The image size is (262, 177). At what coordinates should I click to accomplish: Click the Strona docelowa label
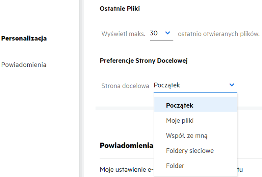[x=125, y=86]
